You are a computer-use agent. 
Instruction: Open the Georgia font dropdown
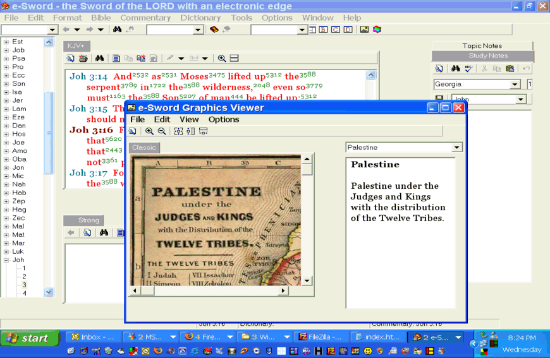pyautogui.click(x=515, y=84)
